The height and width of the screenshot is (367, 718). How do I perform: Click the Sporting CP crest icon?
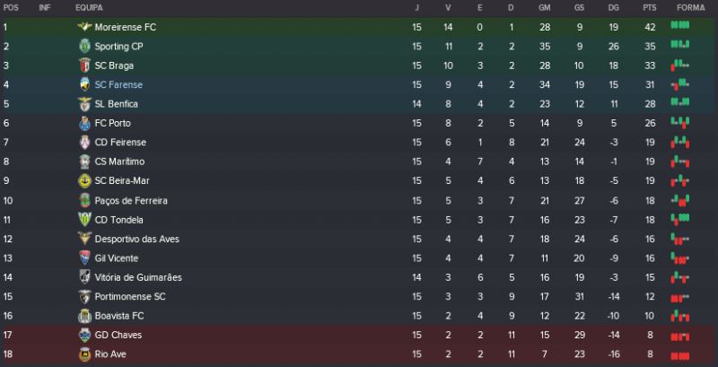[x=85, y=46]
